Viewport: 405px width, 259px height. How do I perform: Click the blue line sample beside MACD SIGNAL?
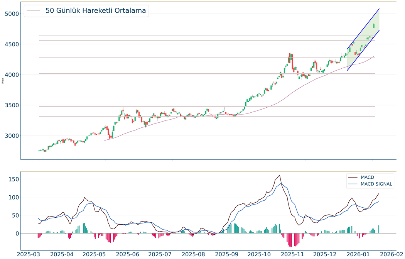pyautogui.click(x=353, y=184)
